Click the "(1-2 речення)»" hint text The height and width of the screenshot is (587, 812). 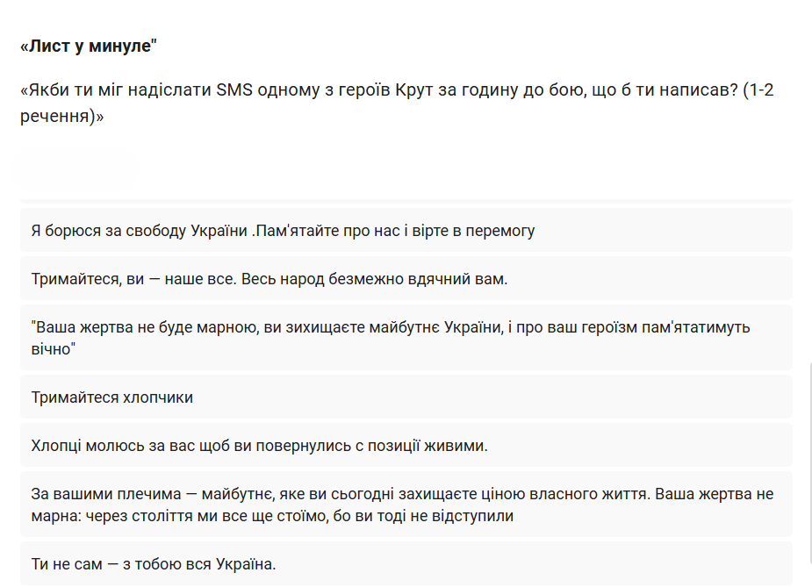tap(61, 116)
